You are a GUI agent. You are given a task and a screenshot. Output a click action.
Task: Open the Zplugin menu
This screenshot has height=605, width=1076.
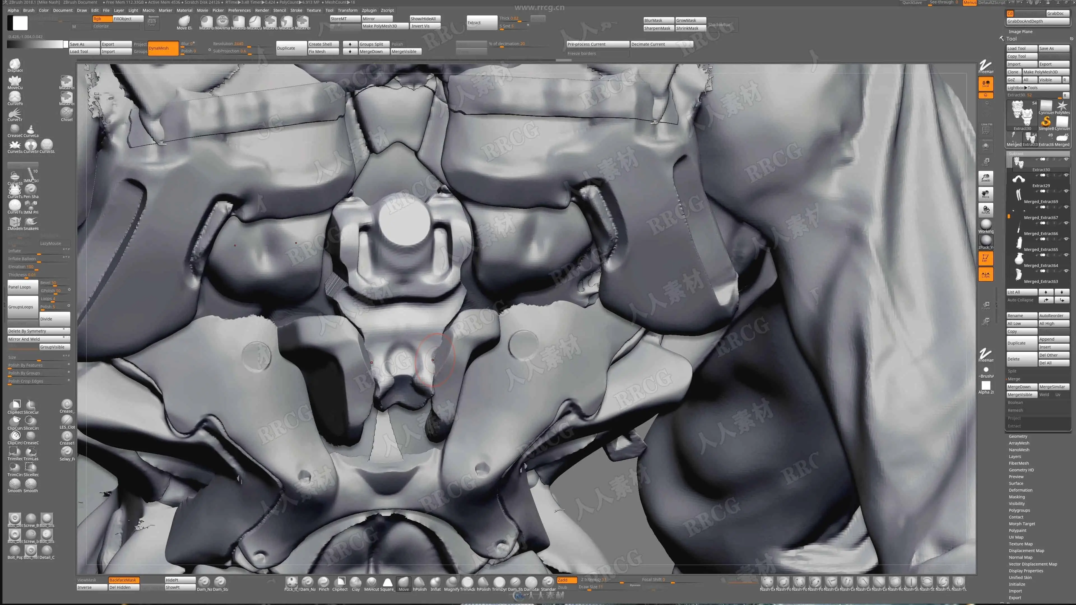(x=369, y=10)
